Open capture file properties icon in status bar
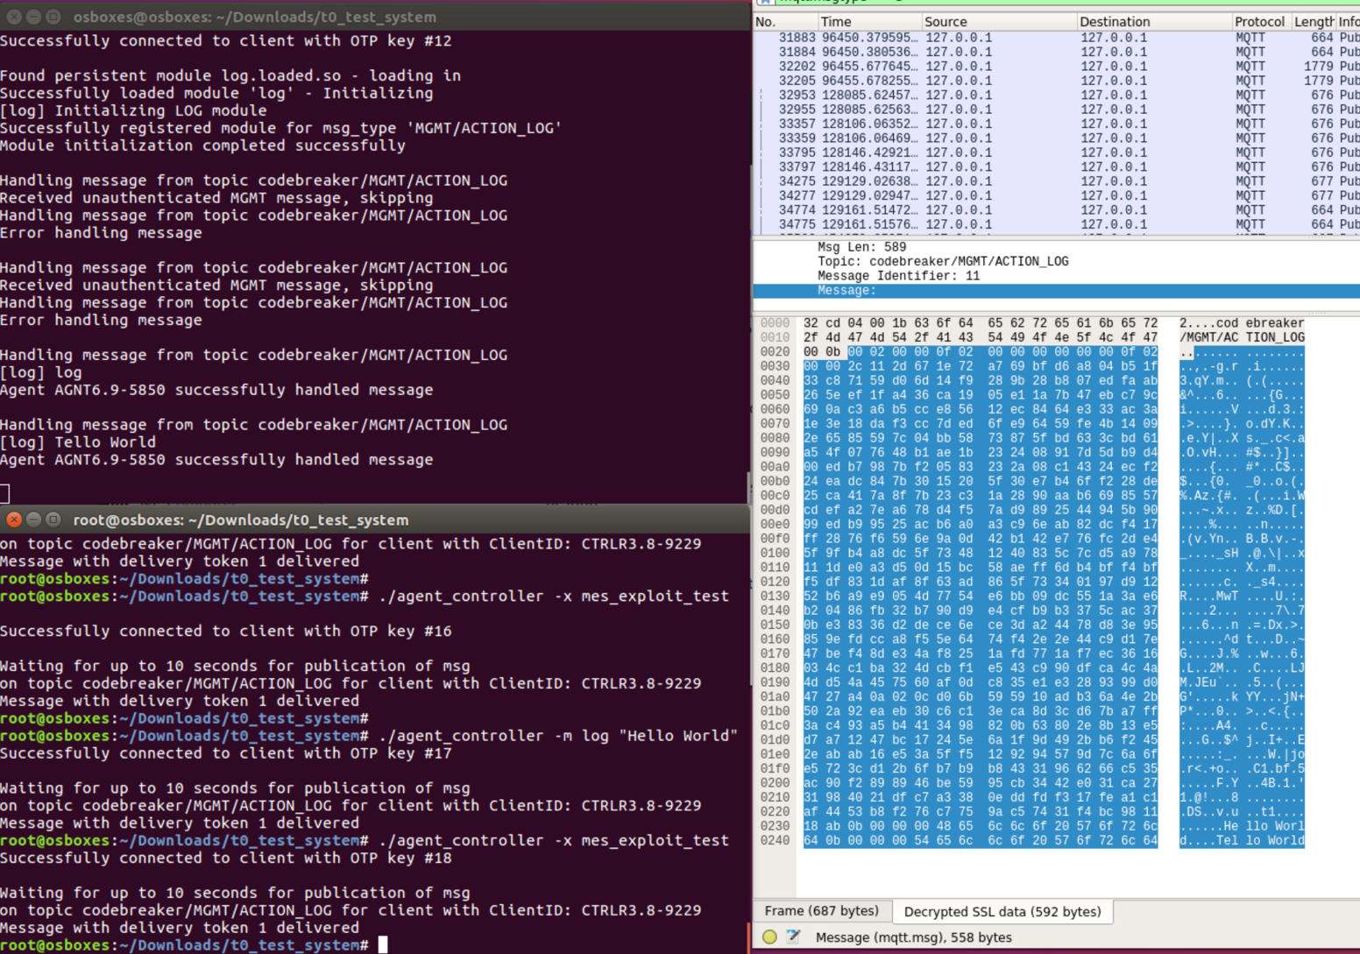This screenshot has width=1360, height=954. tap(794, 936)
